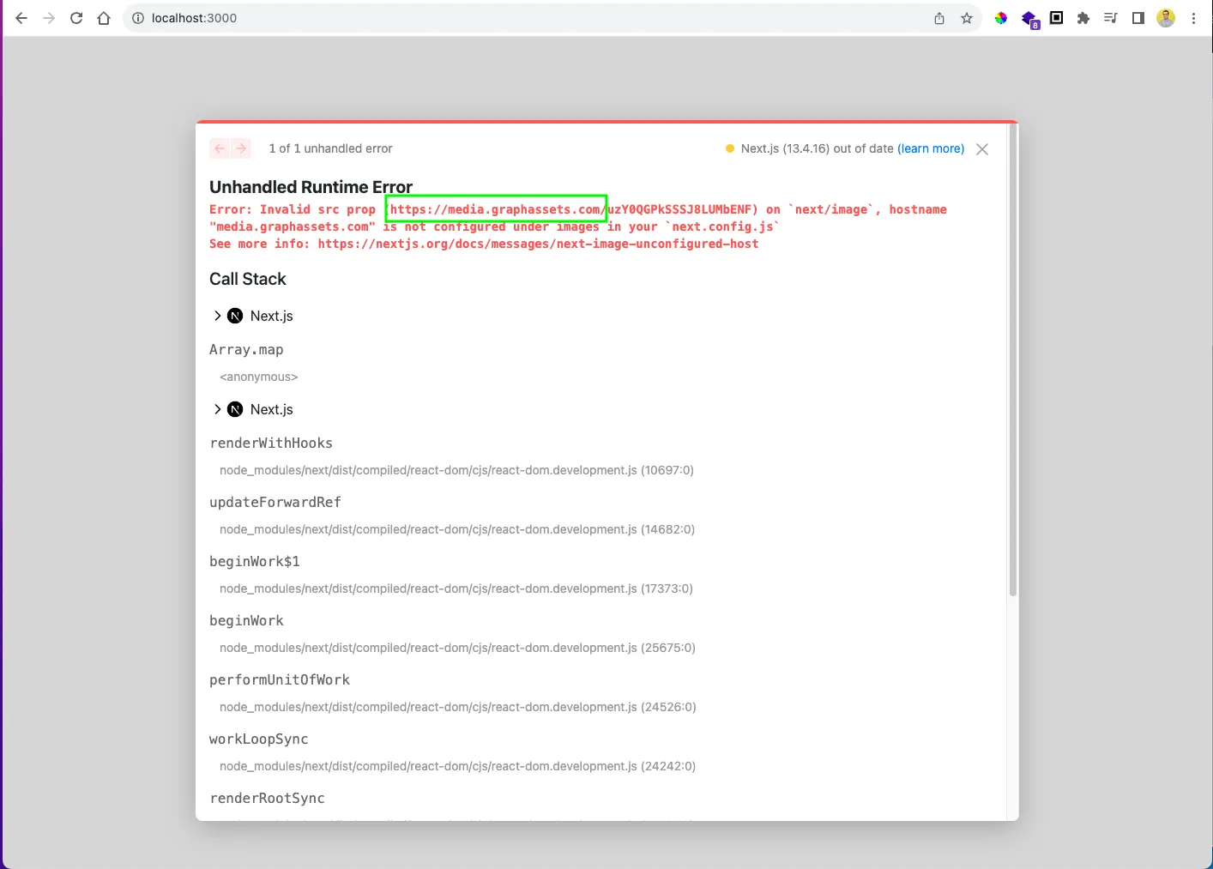The height and width of the screenshot is (869, 1213).
Task: Open react-dom file path at 24242:0
Action: tap(457, 766)
